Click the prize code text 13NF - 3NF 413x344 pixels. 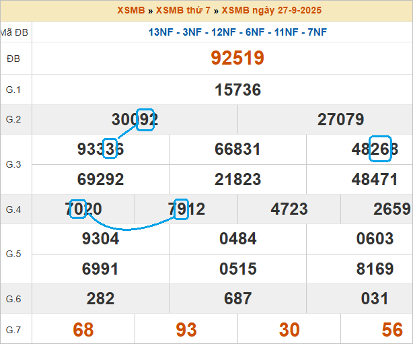pyautogui.click(x=176, y=32)
